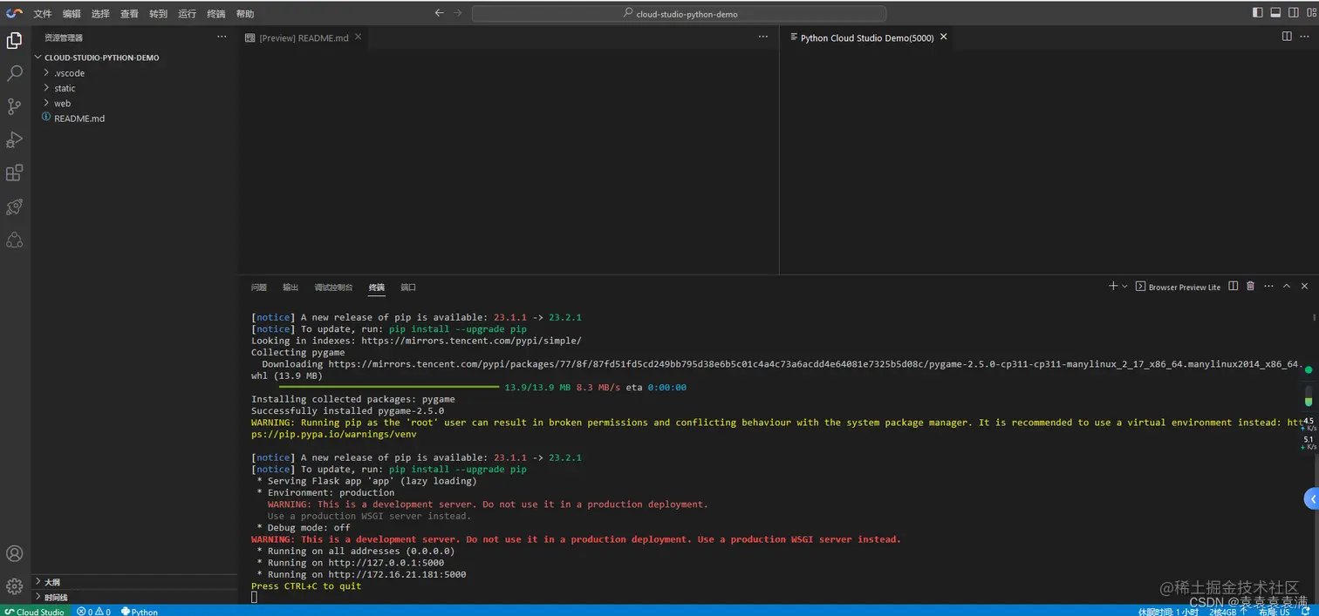Open the 运行 menu
This screenshot has width=1319, height=616.
pyautogui.click(x=187, y=14)
